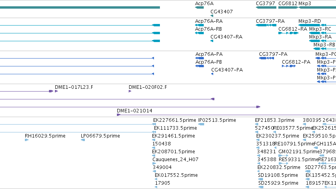Open protein CG3797-PA
The width and height of the screenshot is (336, 189).
273,54
